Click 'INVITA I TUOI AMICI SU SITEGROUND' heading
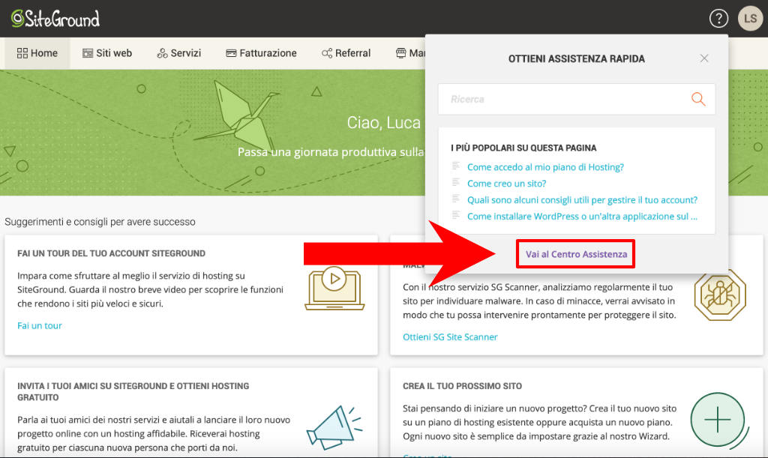 pos(133,391)
